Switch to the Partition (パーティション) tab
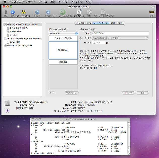Image resolution: width=159 pixels, height=158 pixels. click(101, 23)
